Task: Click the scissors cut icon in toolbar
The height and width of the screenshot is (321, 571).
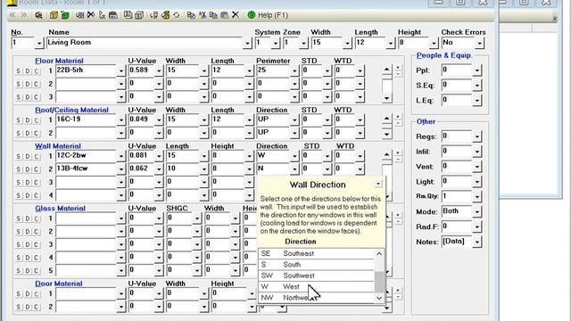Action: click(203, 15)
